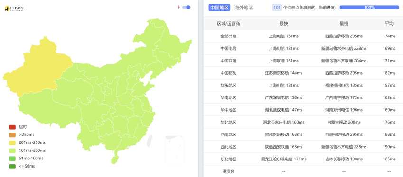Toggle the map speed switch
Image resolution: width=403 pixels, height=177 pixels.
pyautogui.click(x=187, y=7)
